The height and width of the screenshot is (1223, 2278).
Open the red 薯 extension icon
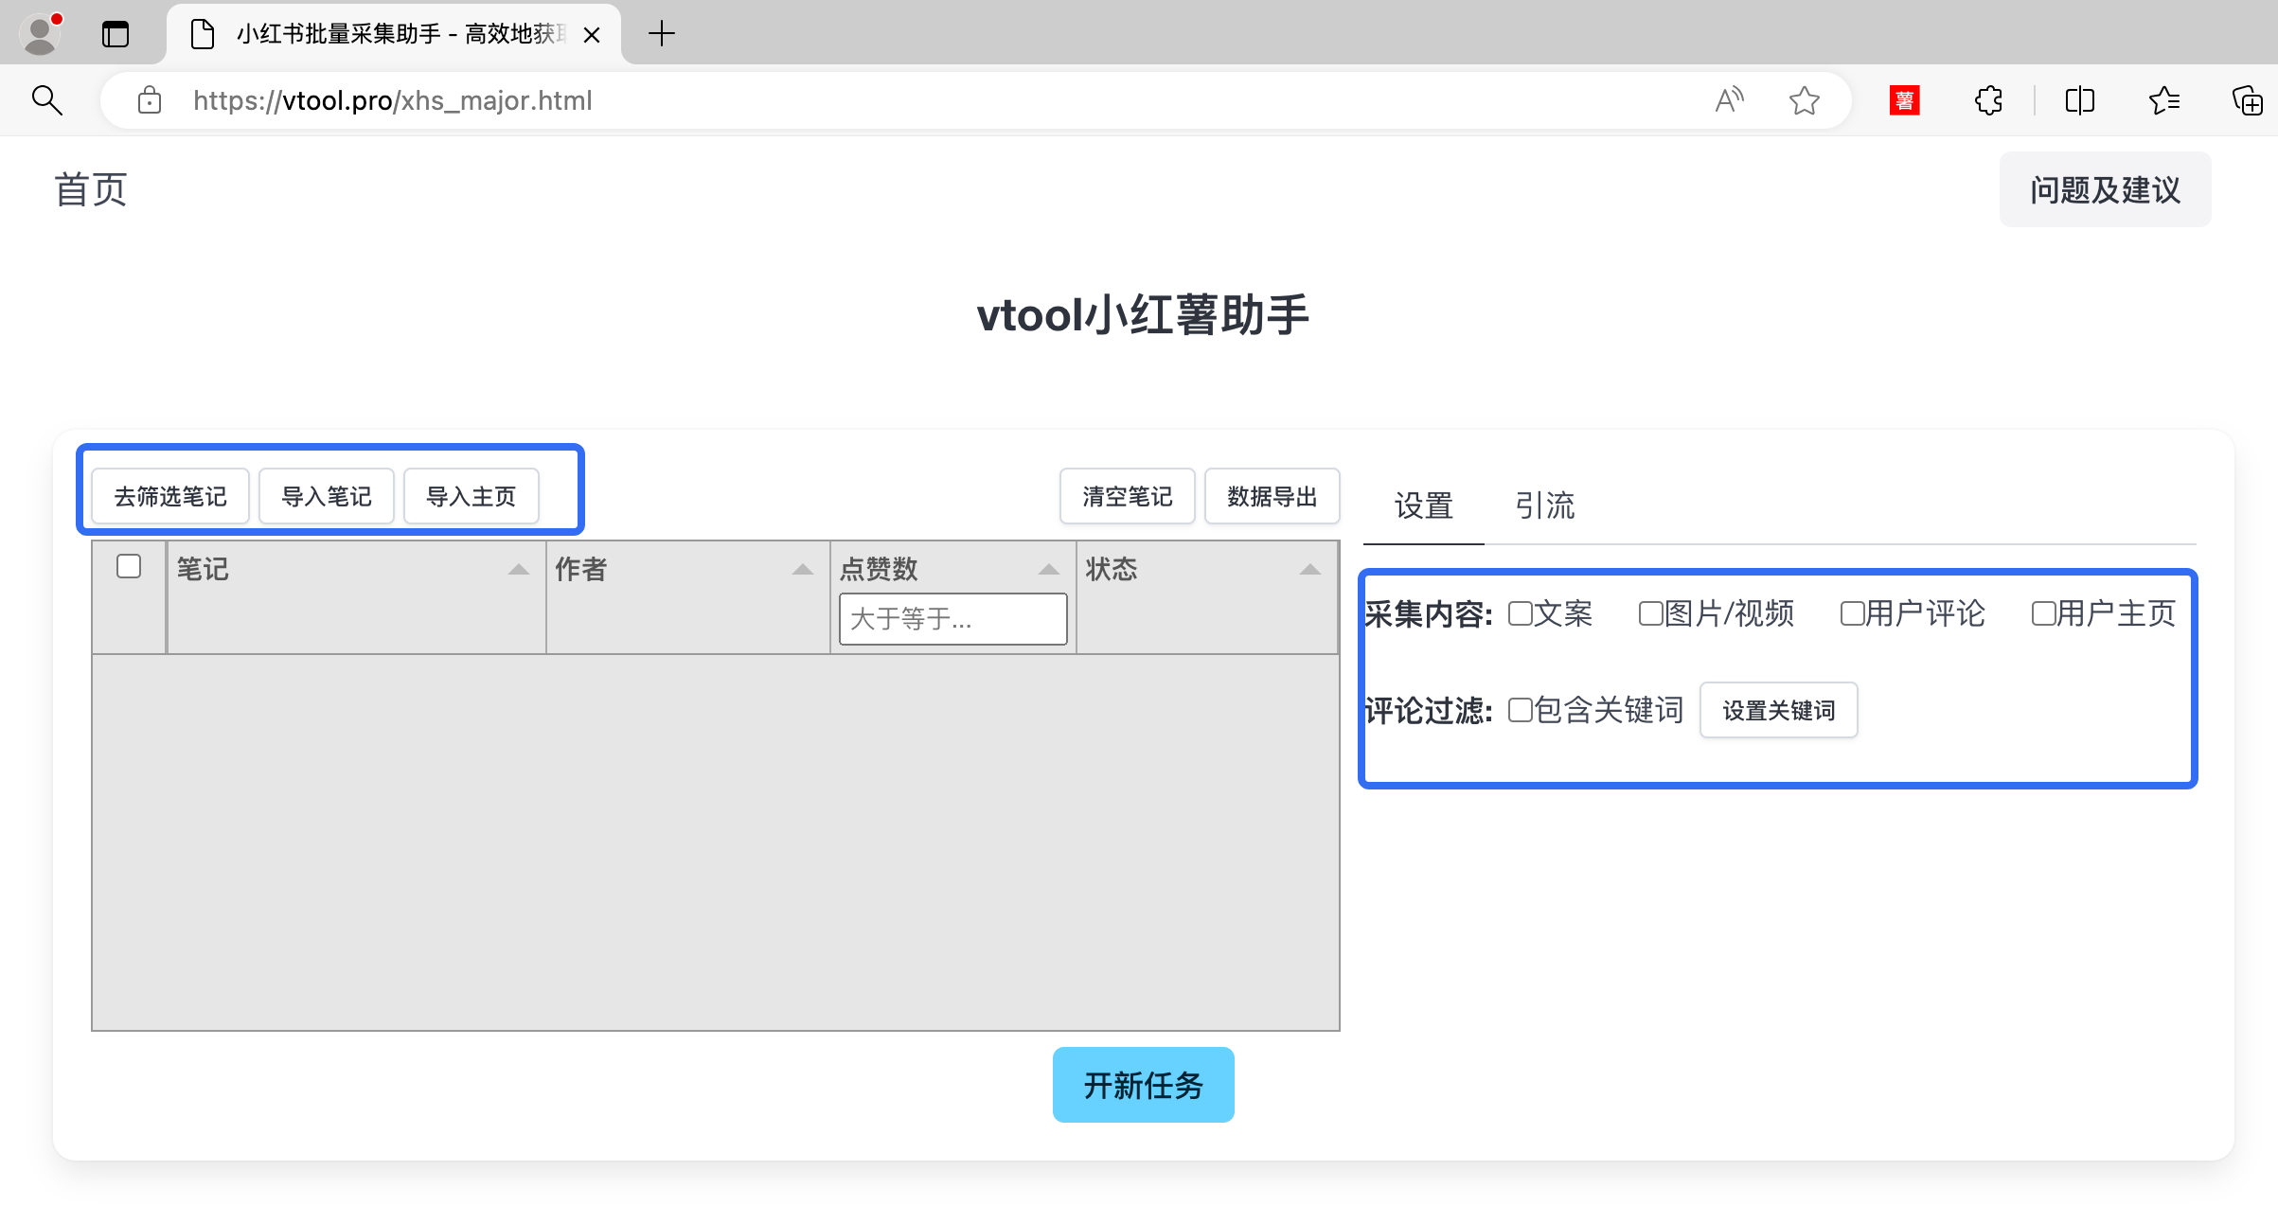click(1904, 100)
